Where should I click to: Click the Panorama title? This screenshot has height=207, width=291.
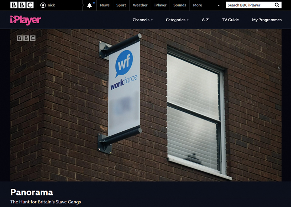coord(32,192)
